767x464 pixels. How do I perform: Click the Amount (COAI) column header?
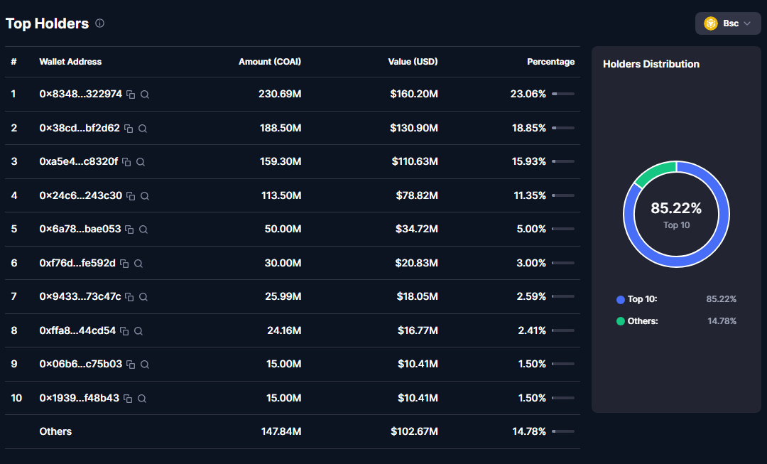(x=270, y=62)
